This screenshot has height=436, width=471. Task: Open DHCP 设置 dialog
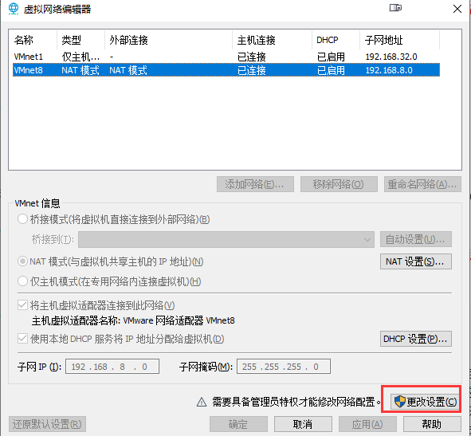point(416,339)
